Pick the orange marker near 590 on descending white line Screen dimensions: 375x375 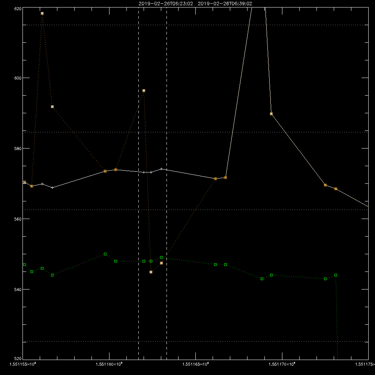tap(271, 114)
